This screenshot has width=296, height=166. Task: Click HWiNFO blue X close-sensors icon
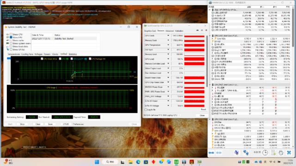pyautogui.click(x=289, y=153)
